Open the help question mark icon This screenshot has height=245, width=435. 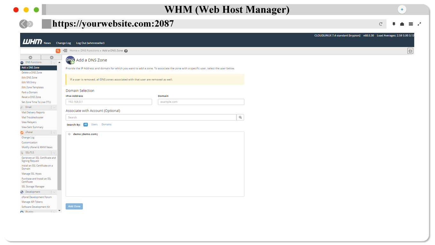[x=126, y=51]
